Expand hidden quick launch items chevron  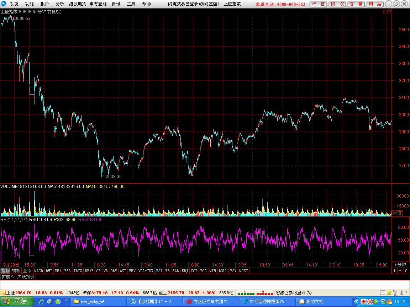tap(67, 300)
